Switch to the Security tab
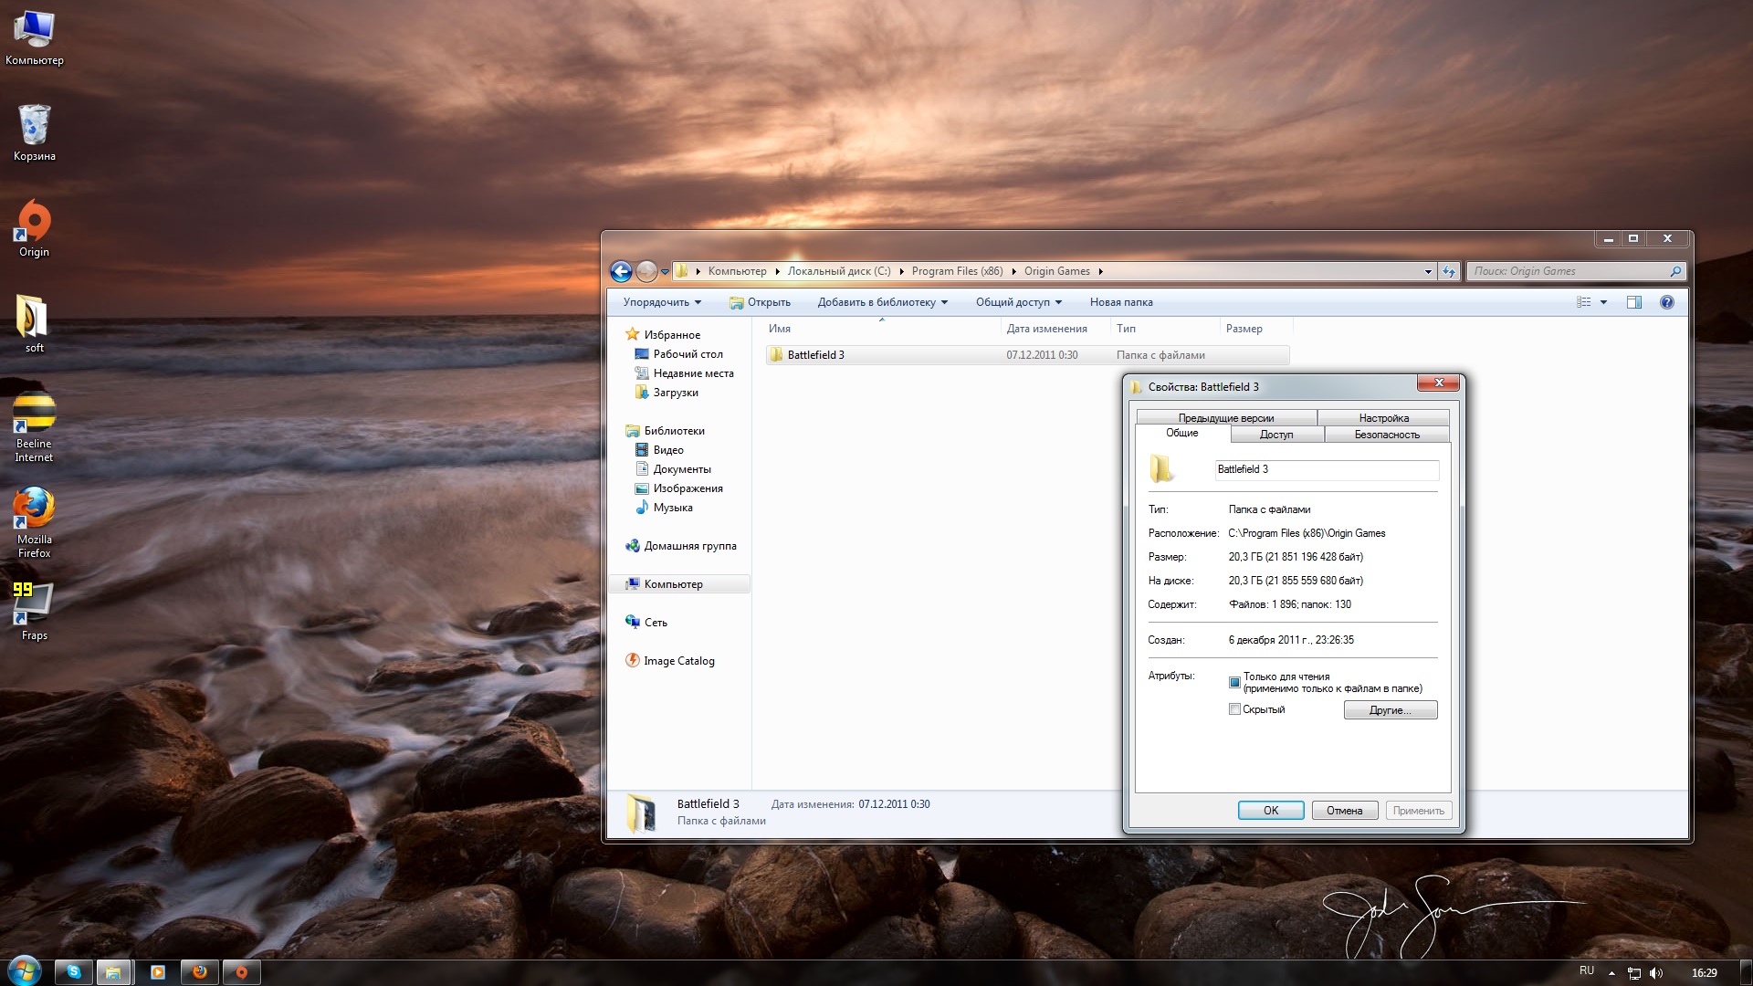 click(1386, 435)
